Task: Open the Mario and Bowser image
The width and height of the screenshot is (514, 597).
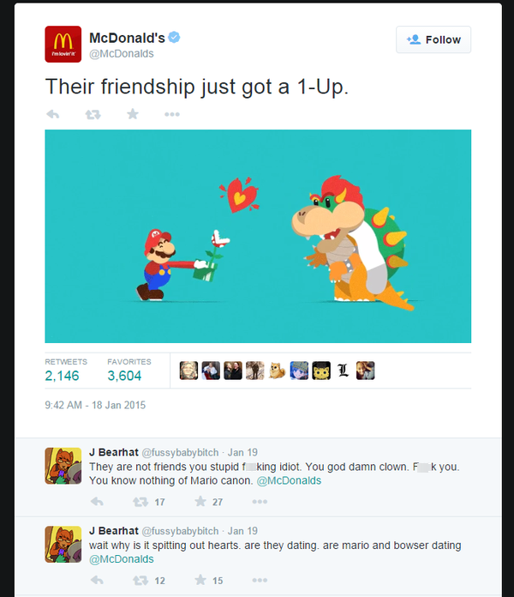Action: coord(258,236)
